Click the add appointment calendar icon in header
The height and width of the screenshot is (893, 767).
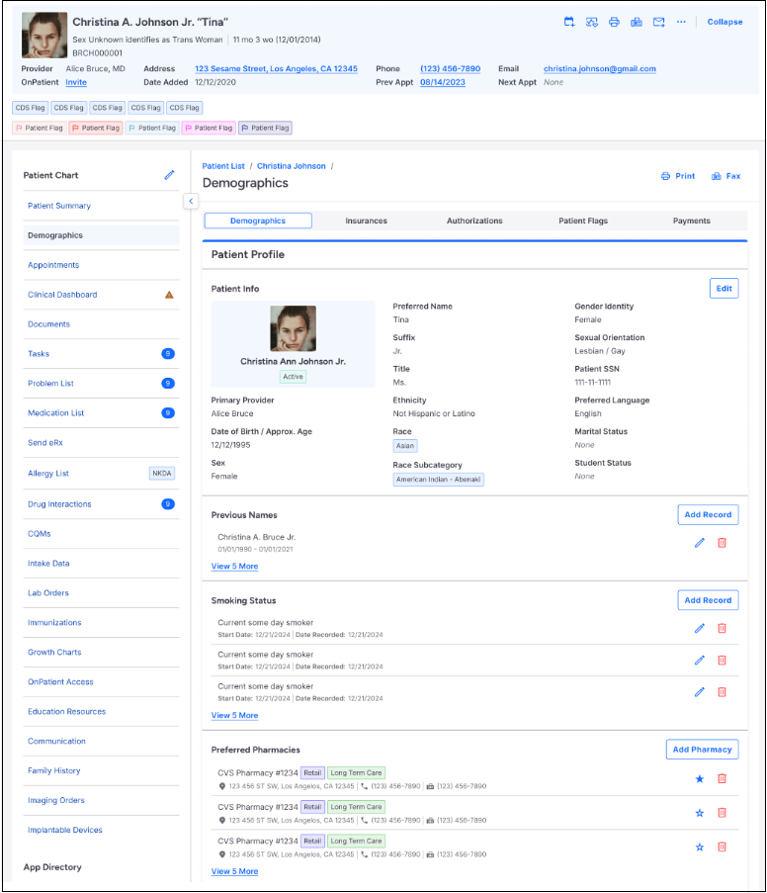click(569, 22)
